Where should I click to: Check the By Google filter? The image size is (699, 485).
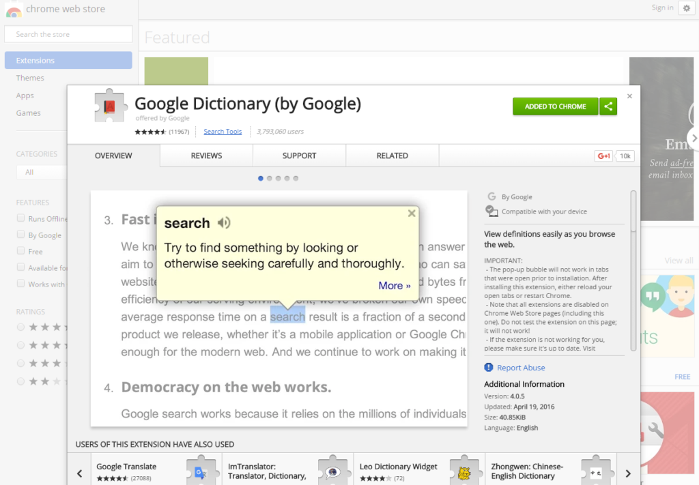(20, 235)
